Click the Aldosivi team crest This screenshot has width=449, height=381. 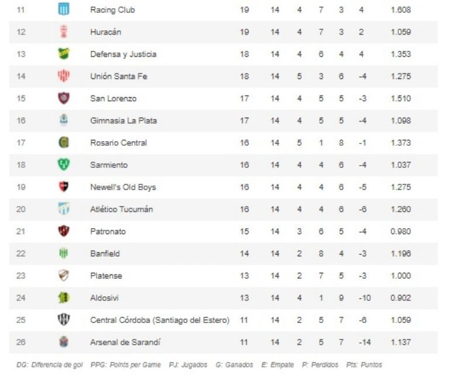click(x=64, y=298)
